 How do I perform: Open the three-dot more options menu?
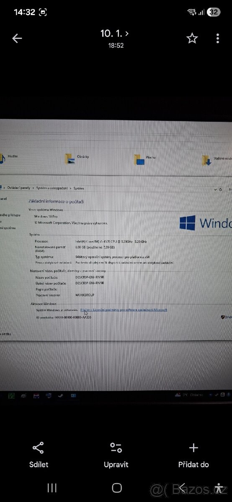(217, 38)
